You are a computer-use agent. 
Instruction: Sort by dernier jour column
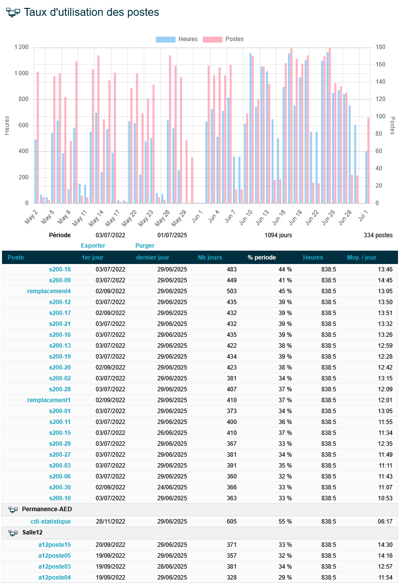point(153,258)
